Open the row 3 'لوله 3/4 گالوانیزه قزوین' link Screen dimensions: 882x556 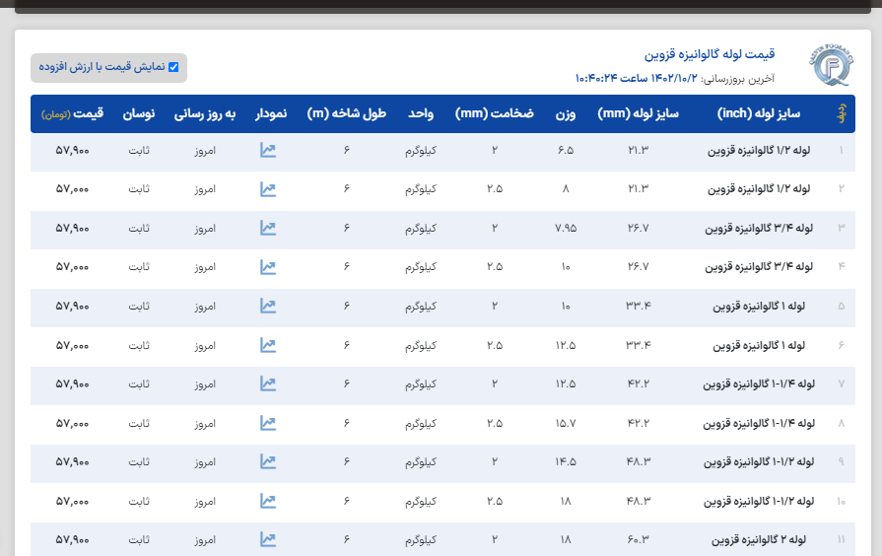pos(759,229)
